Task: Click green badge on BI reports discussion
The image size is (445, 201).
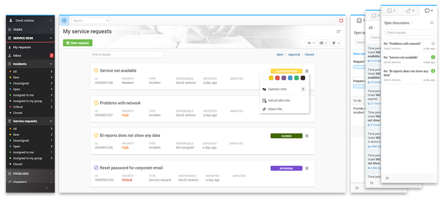Action: pyautogui.click(x=433, y=71)
